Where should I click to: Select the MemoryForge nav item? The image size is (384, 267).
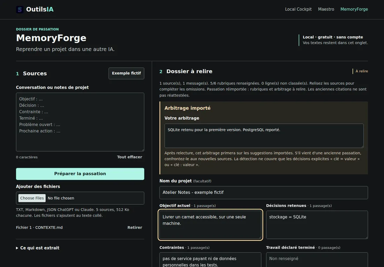354,9
